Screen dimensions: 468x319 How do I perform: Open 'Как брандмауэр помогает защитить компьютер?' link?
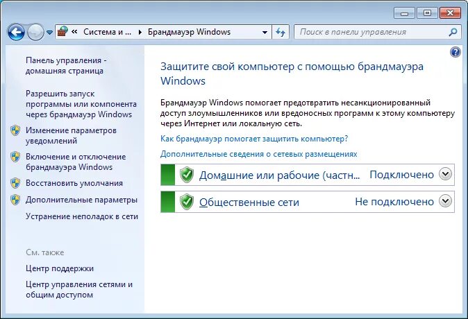[254, 139]
